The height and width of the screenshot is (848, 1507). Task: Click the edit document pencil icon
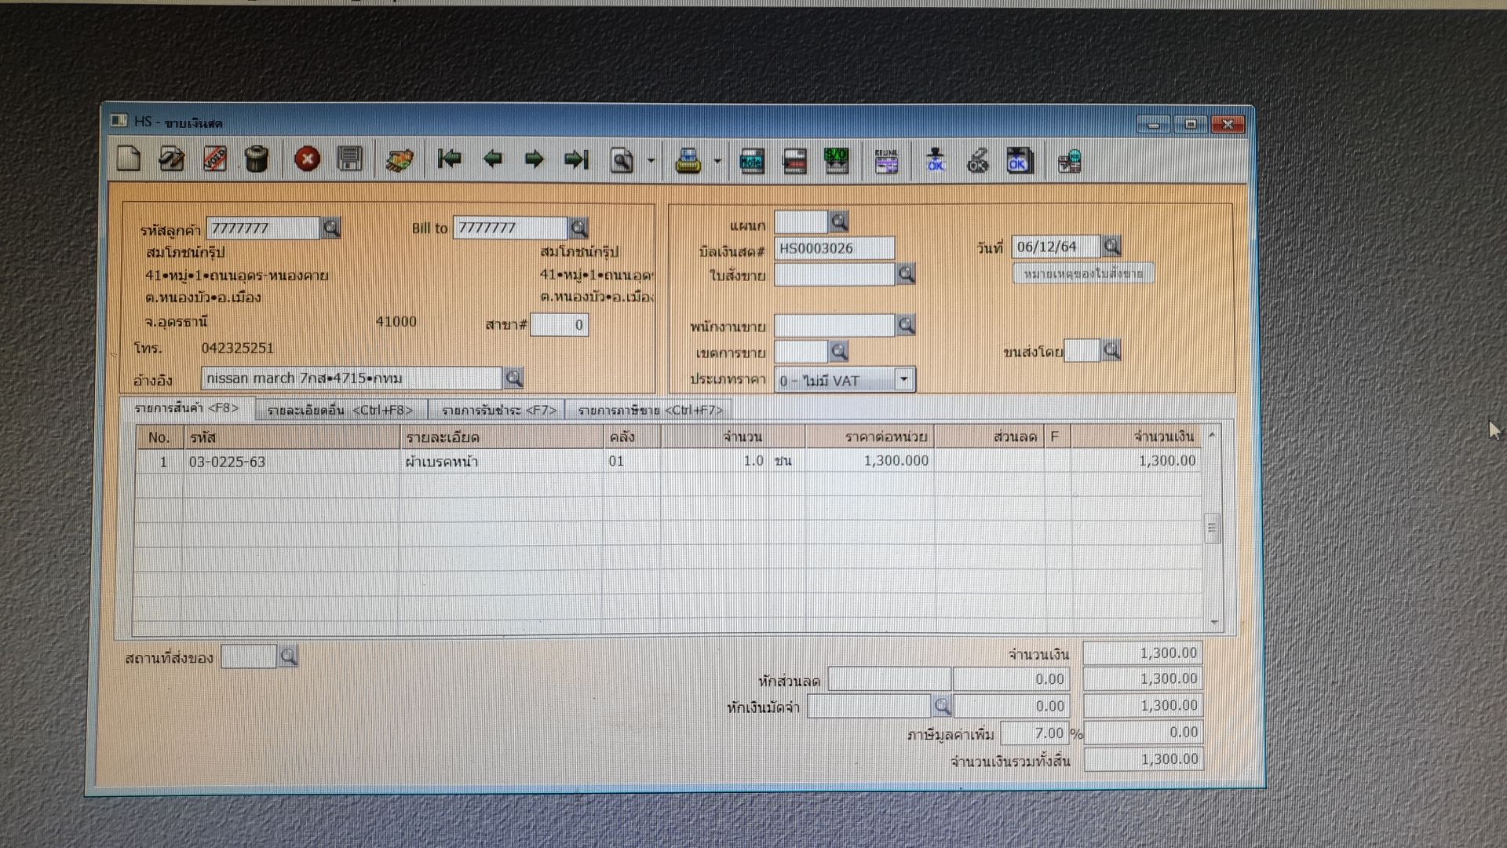[172, 159]
